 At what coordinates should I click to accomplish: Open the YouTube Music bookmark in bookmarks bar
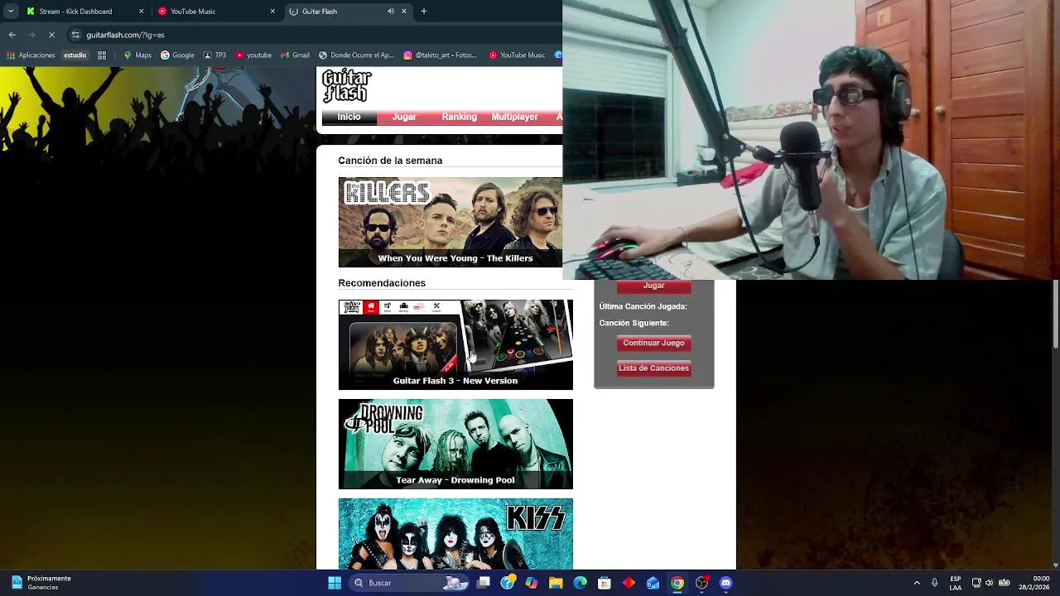[517, 55]
